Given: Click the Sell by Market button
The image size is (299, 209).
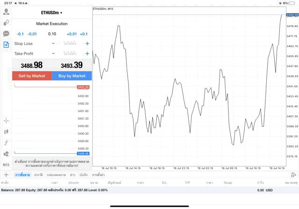Looking at the screenshot, I should pos(32,76).
